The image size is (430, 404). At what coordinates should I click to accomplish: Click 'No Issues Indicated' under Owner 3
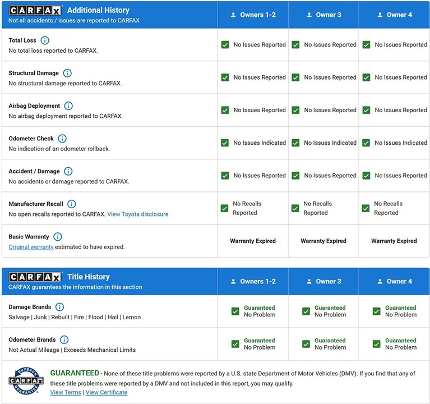(330, 143)
